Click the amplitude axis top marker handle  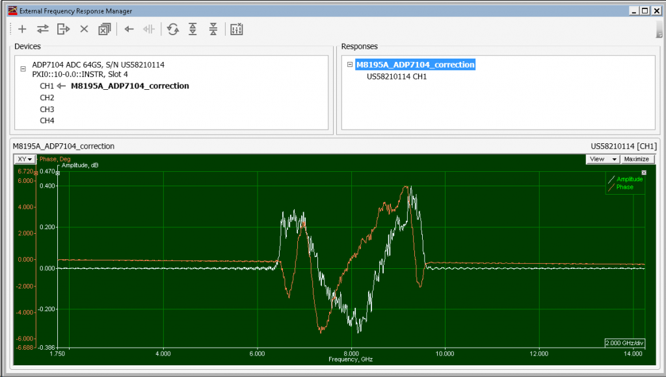tap(58, 173)
